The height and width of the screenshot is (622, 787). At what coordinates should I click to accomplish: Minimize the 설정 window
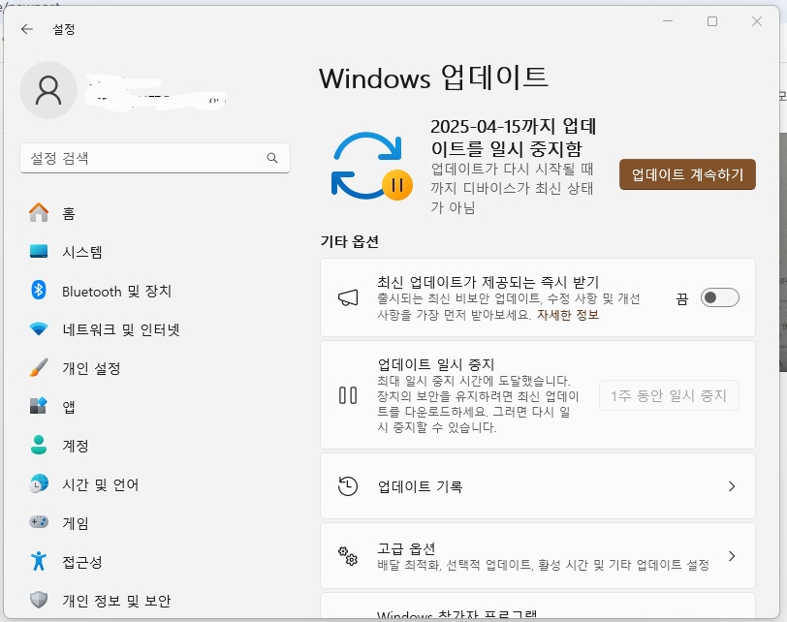668,21
